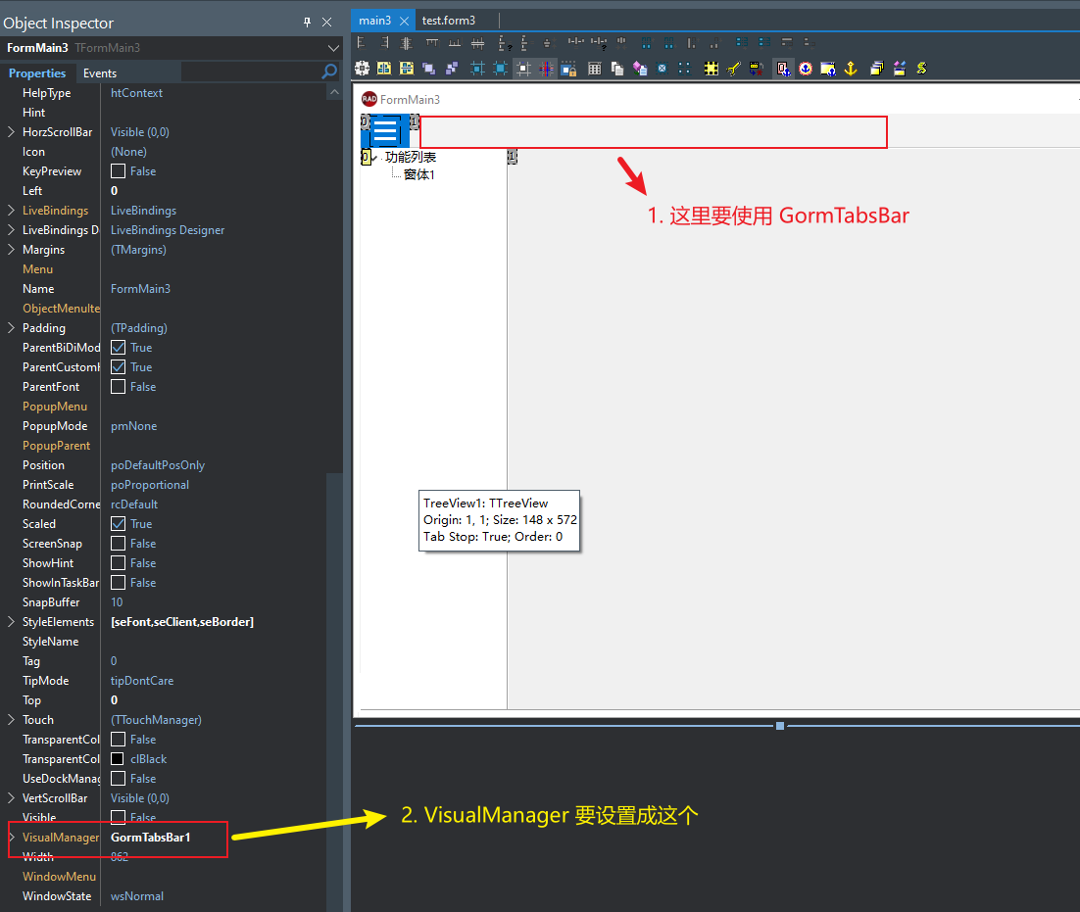Switch to the Events tab
This screenshot has width=1080, height=912.
point(100,72)
